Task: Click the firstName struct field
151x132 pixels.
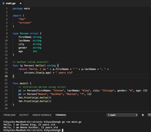Action: [25, 37]
